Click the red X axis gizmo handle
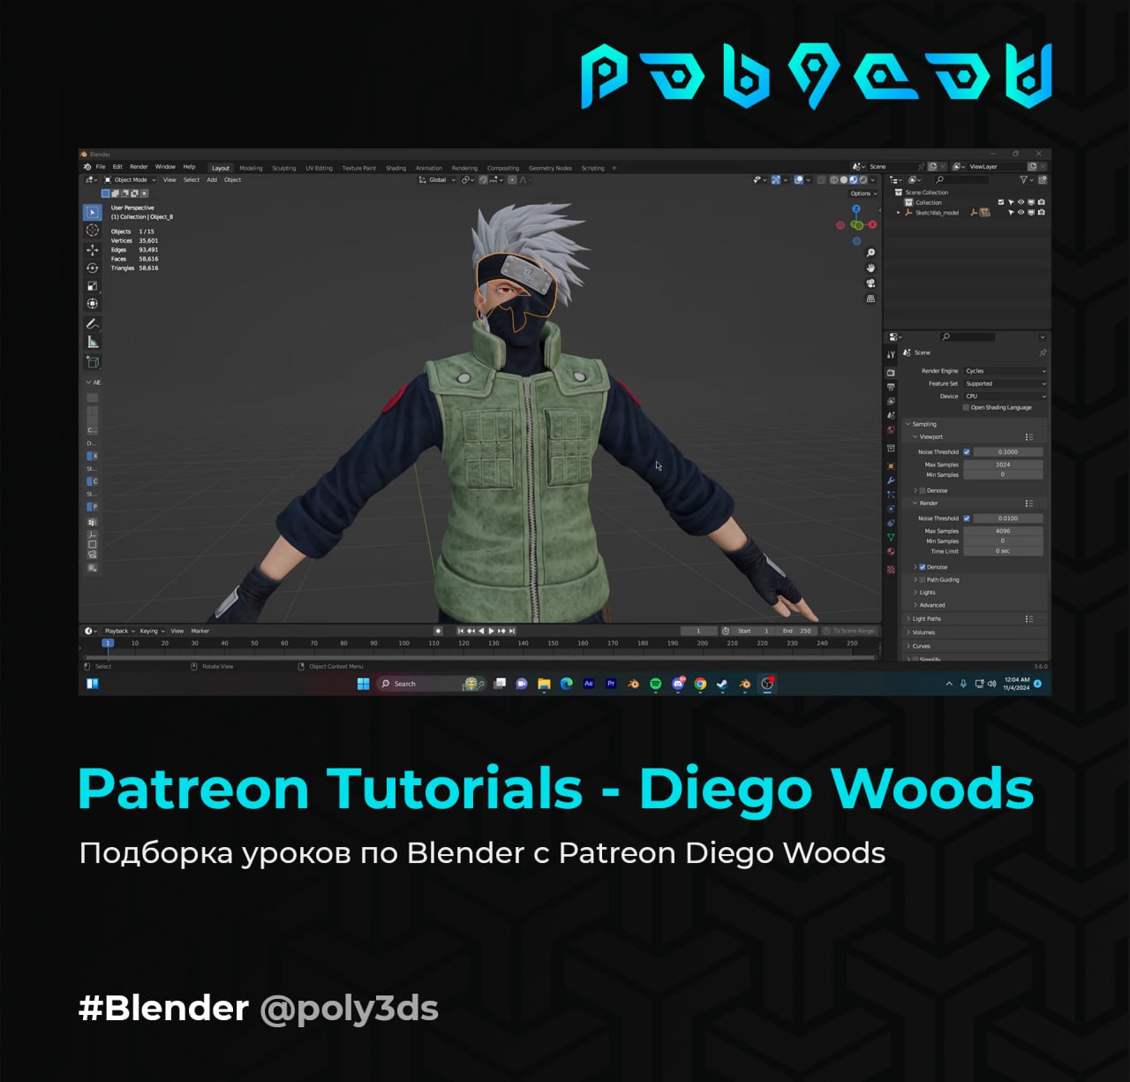 pyautogui.click(x=872, y=224)
